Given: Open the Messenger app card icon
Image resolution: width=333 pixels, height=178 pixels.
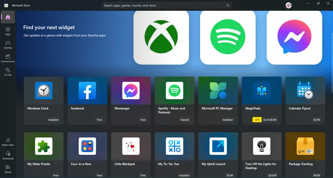Looking at the screenshot, I should click(131, 90).
